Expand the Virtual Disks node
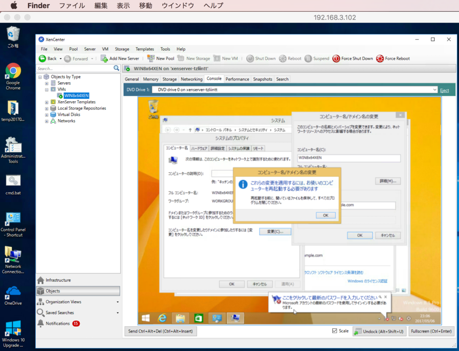Viewport: 459px width, 351px height. pos(47,115)
